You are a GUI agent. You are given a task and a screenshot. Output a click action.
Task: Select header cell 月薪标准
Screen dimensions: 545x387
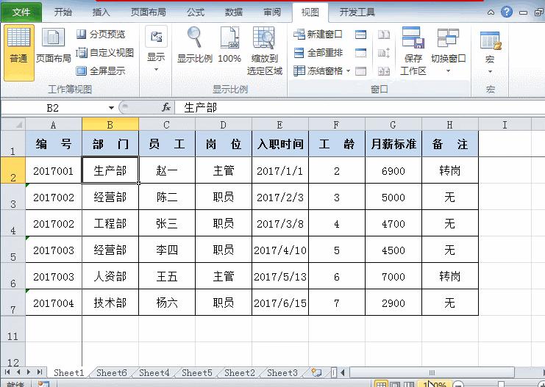tap(393, 144)
